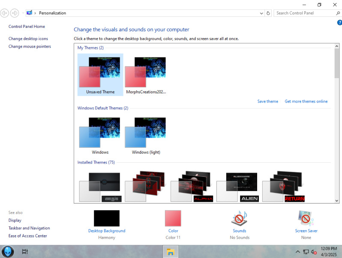
Task: Click the network tray icon
Action: click(x=306, y=252)
